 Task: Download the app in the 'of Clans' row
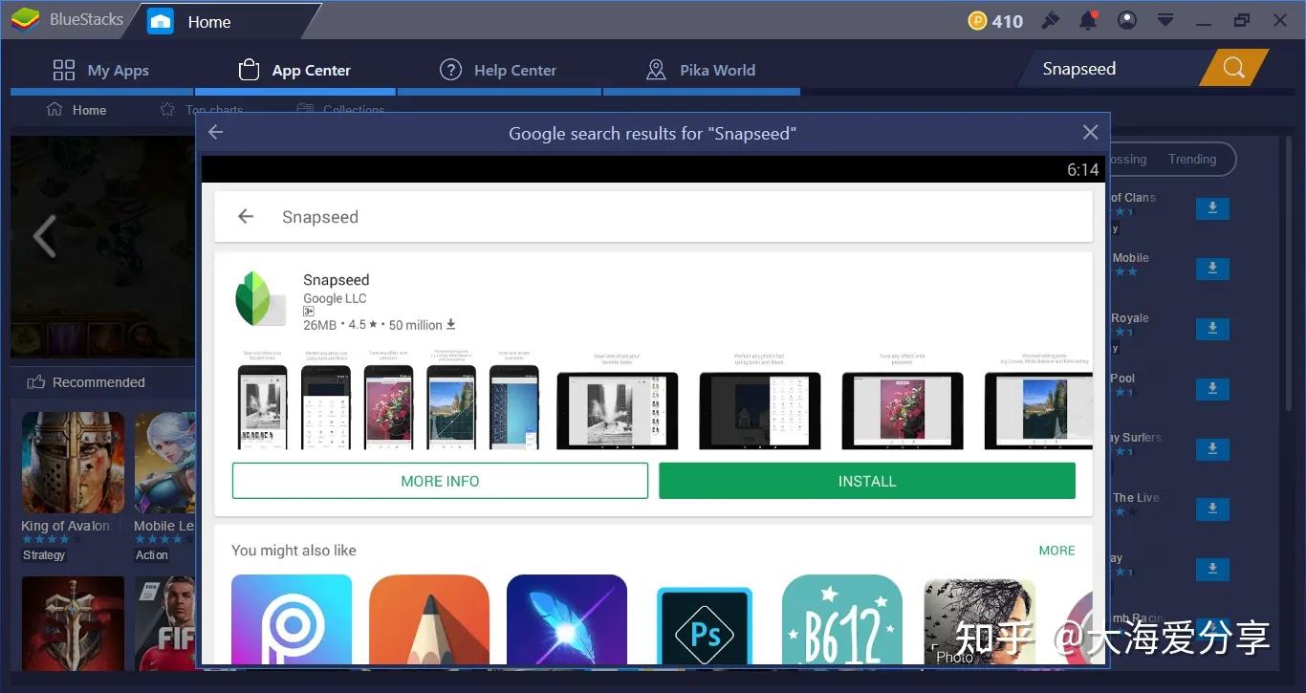point(1212,208)
